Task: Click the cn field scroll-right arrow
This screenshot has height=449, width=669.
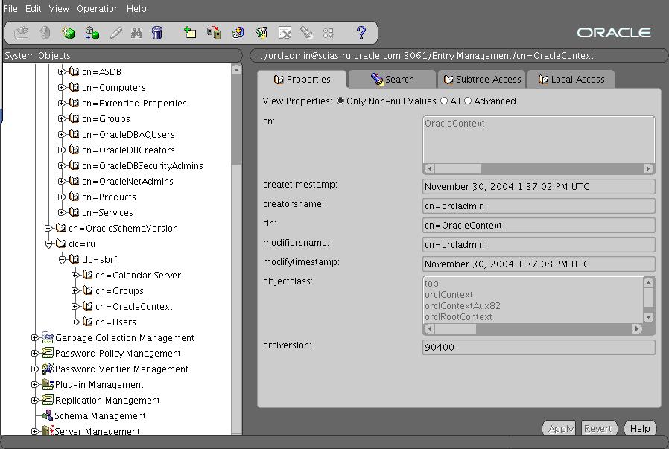Action: 649,168
